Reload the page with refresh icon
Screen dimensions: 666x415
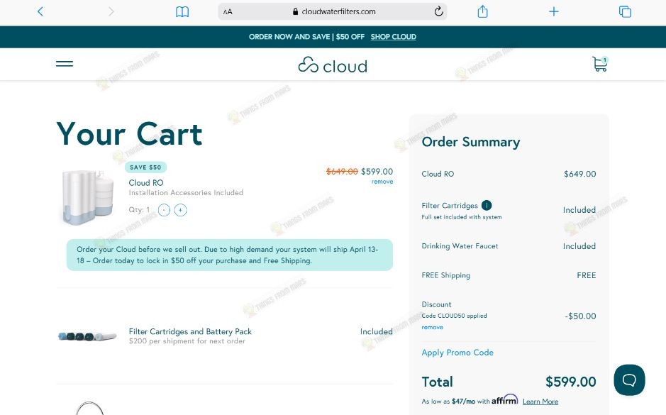pyautogui.click(x=439, y=11)
